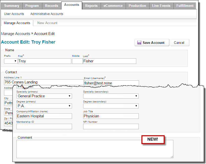Click the Last name field containing Fisher
206x164 pixels.
(109, 61)
